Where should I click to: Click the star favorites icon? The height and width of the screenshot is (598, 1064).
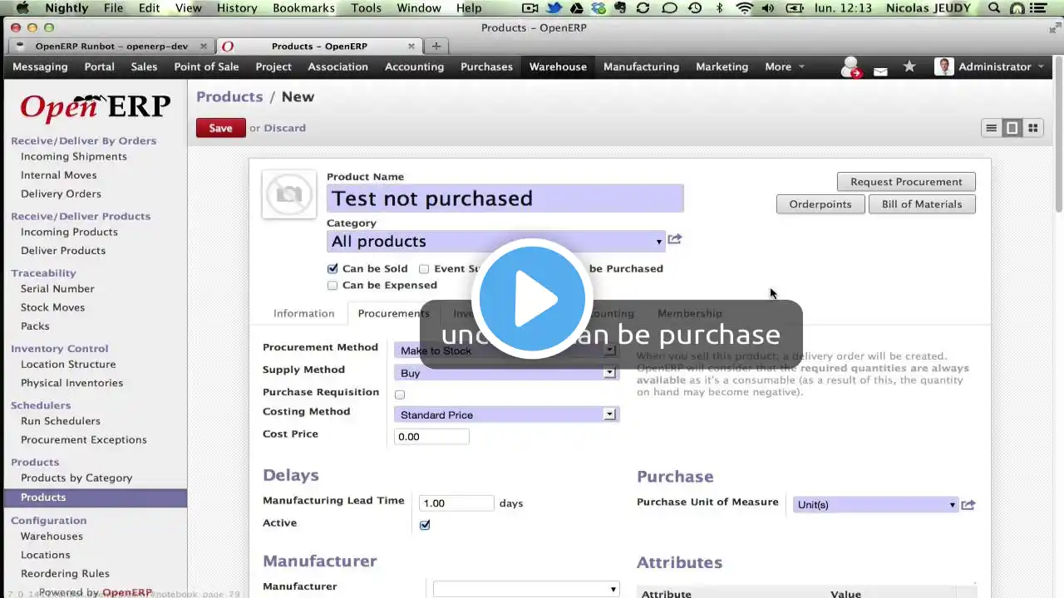pyautogui.click(x=909, y=66)
